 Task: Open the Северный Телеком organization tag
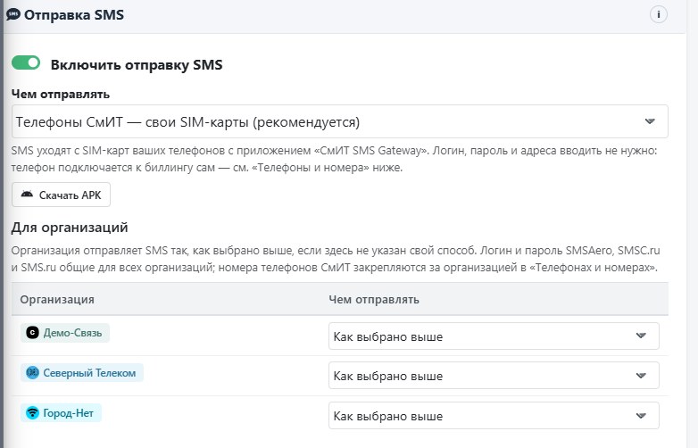82,373
